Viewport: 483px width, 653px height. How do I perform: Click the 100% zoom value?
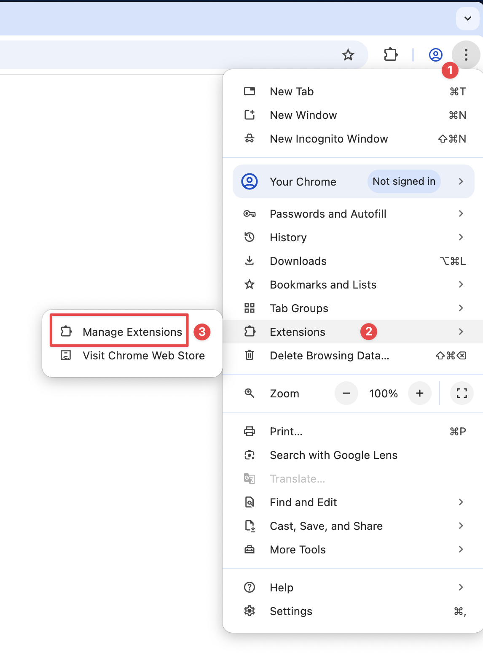click(383, 394)
